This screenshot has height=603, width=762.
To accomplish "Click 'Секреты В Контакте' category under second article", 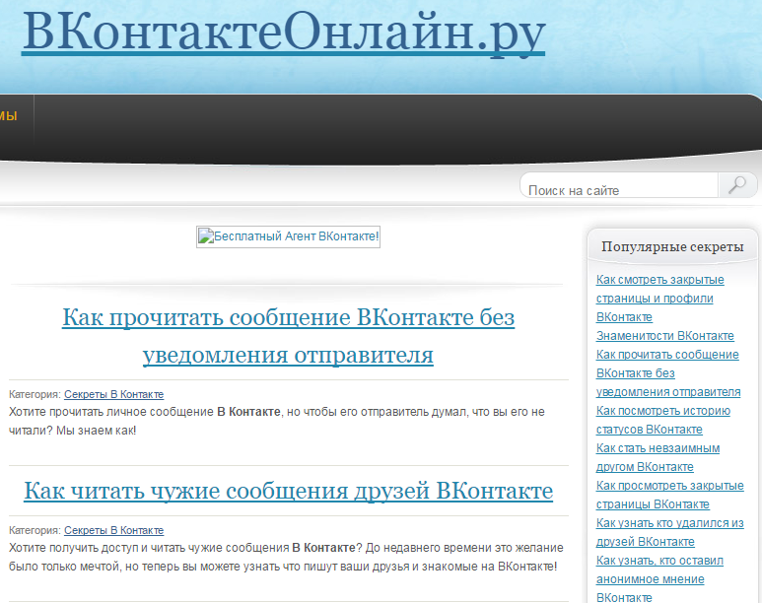I will coord(113,530).
